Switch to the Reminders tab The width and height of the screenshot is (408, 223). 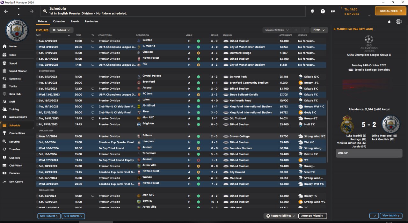click(x=91, y=21)
